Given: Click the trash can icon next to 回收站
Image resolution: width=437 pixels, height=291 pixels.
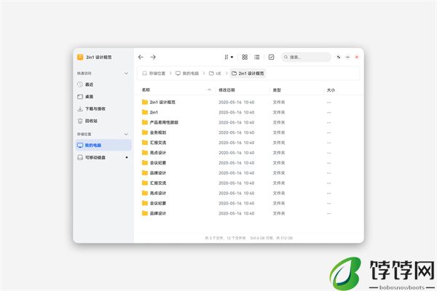Looking at the screenshot, I should pyautogui.click(x=80, y=121).
